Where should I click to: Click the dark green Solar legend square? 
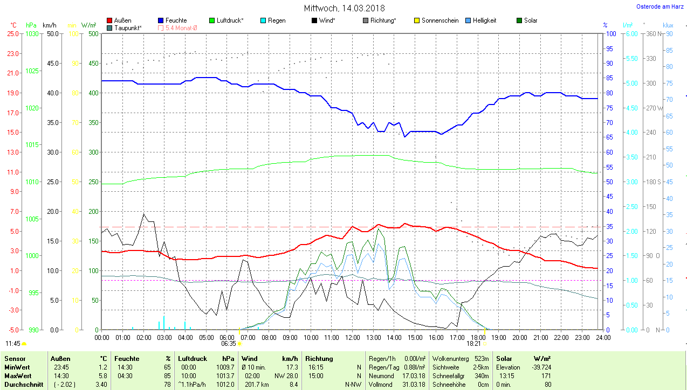pos(519,20)
